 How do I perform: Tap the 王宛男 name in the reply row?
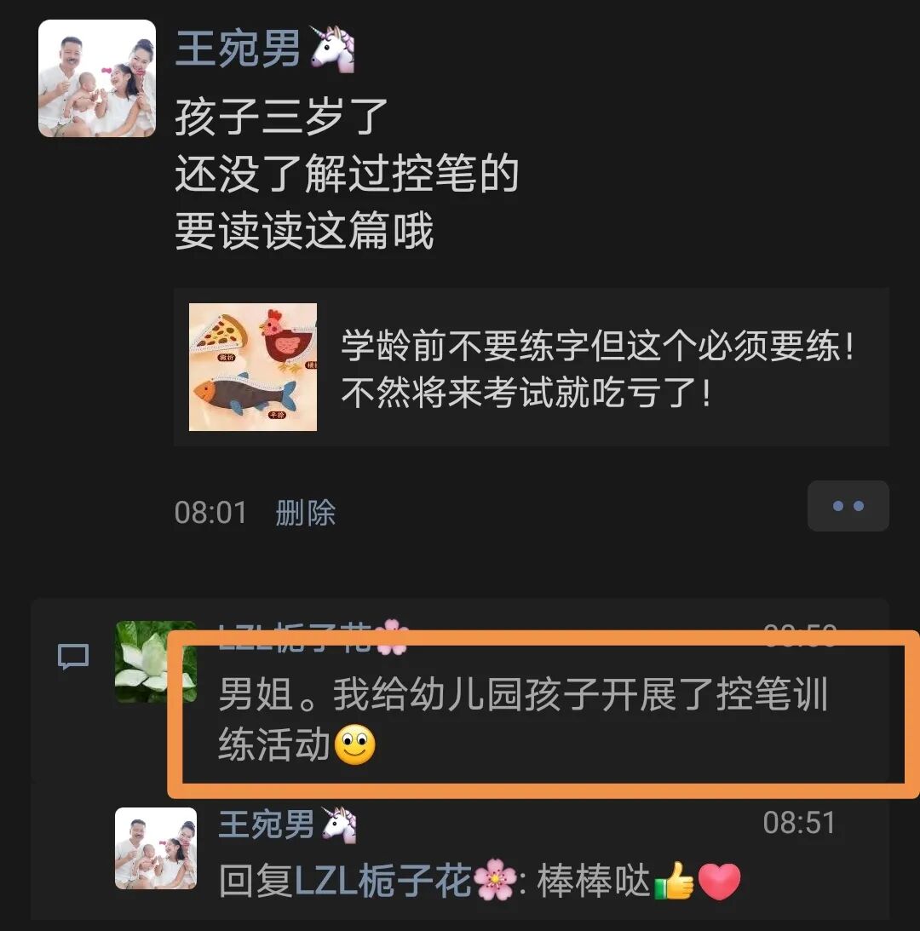pyautogui.click(x=267, y=825)
